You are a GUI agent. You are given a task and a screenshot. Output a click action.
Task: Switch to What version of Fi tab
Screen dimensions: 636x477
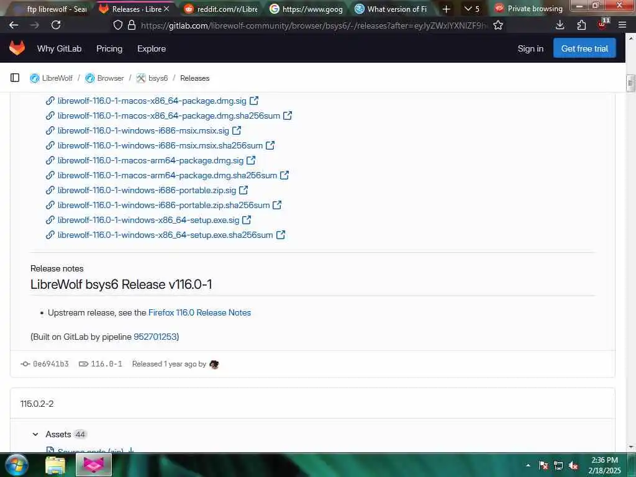click(x=391, y=9)
